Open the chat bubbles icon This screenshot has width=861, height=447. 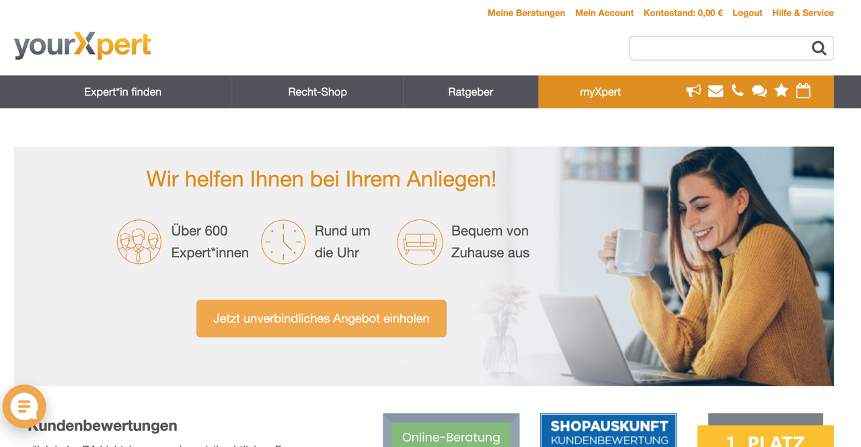pyautogui.click(x=759, y=91)
